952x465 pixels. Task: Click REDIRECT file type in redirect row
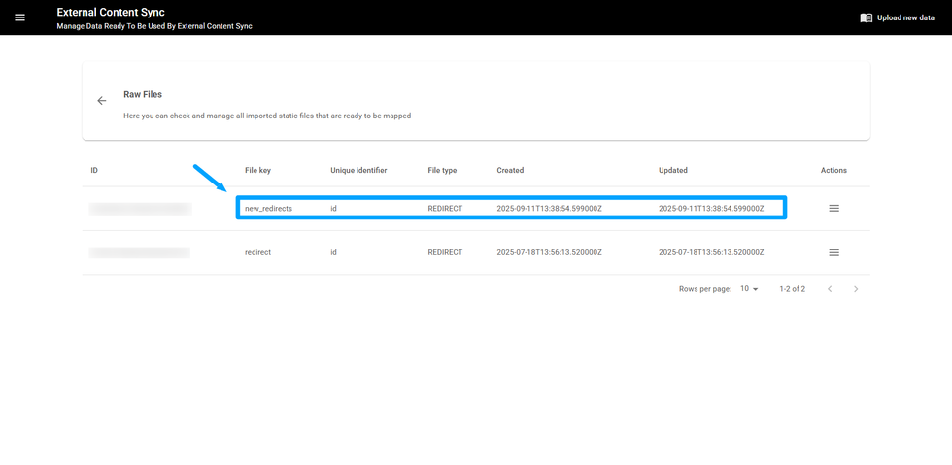pos(445,252)
